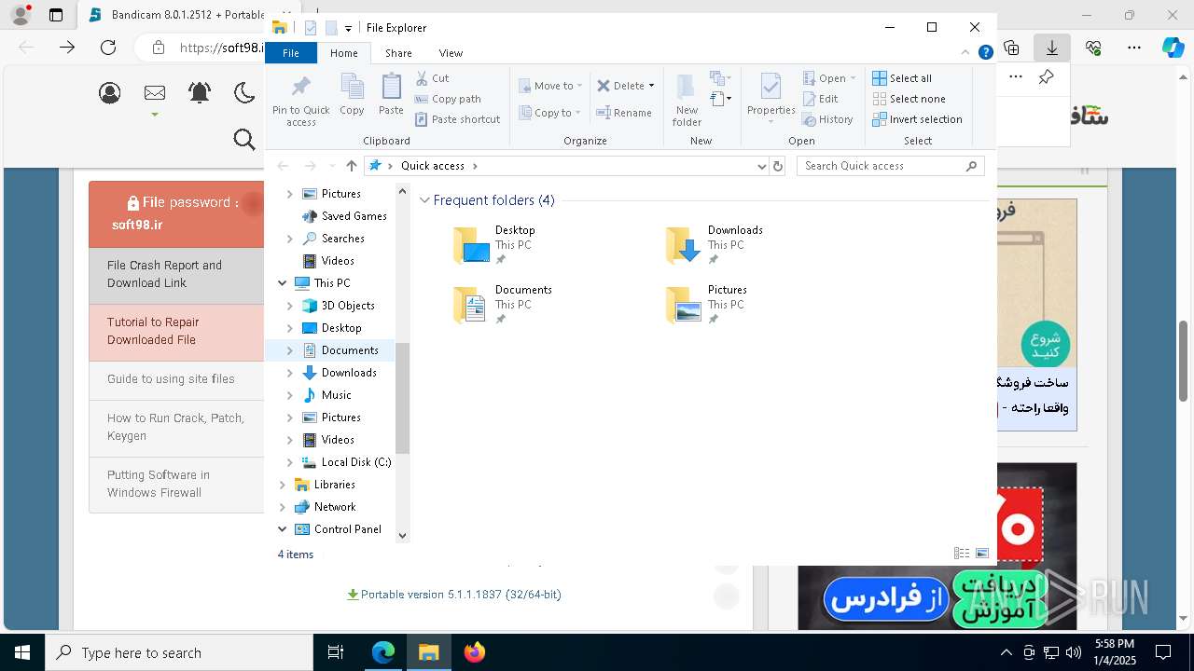The width and height of the screenshot is (1194, 671).
Task: Expand the 3D Objects tree node
Action: [289, 306]
